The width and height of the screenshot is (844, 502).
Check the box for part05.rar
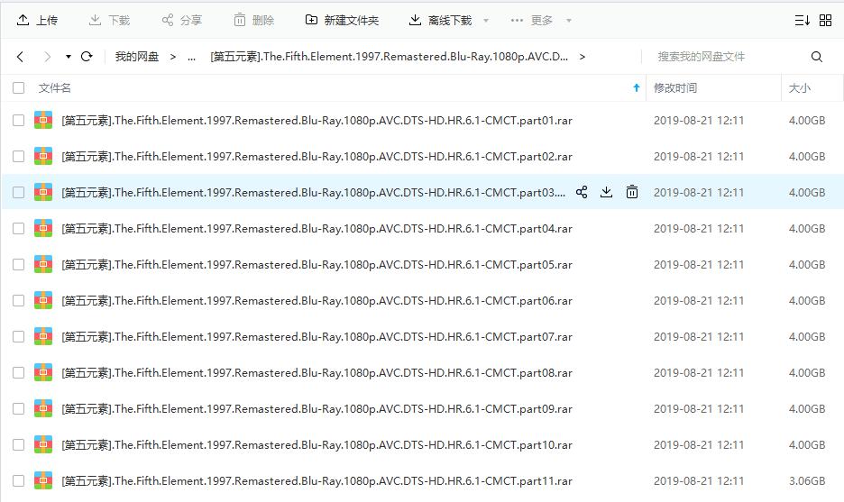coord(19,264)
